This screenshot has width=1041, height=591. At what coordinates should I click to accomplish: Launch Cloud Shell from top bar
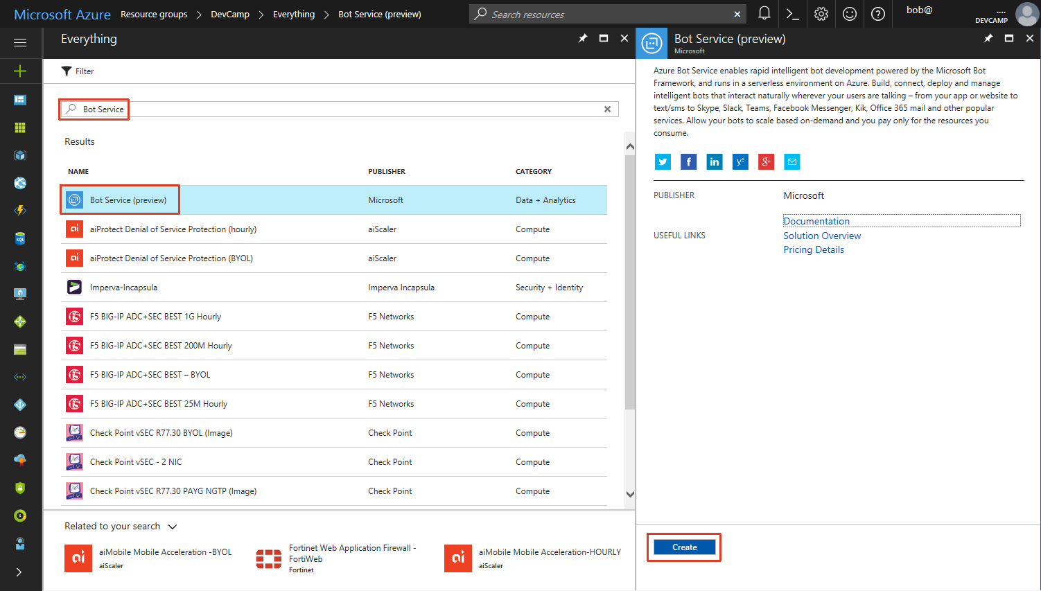pos(793,14)
